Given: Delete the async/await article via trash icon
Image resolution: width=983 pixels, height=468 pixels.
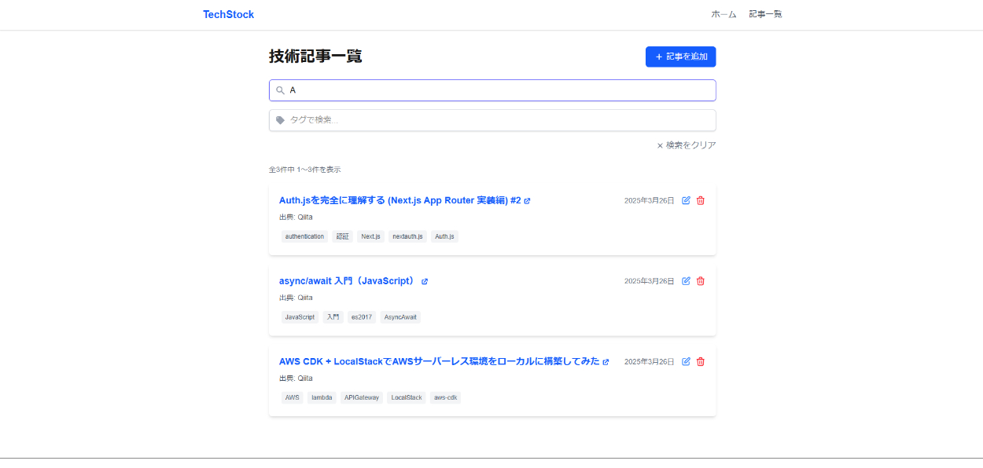Looking at the screenshot, I should click(701, 281).
